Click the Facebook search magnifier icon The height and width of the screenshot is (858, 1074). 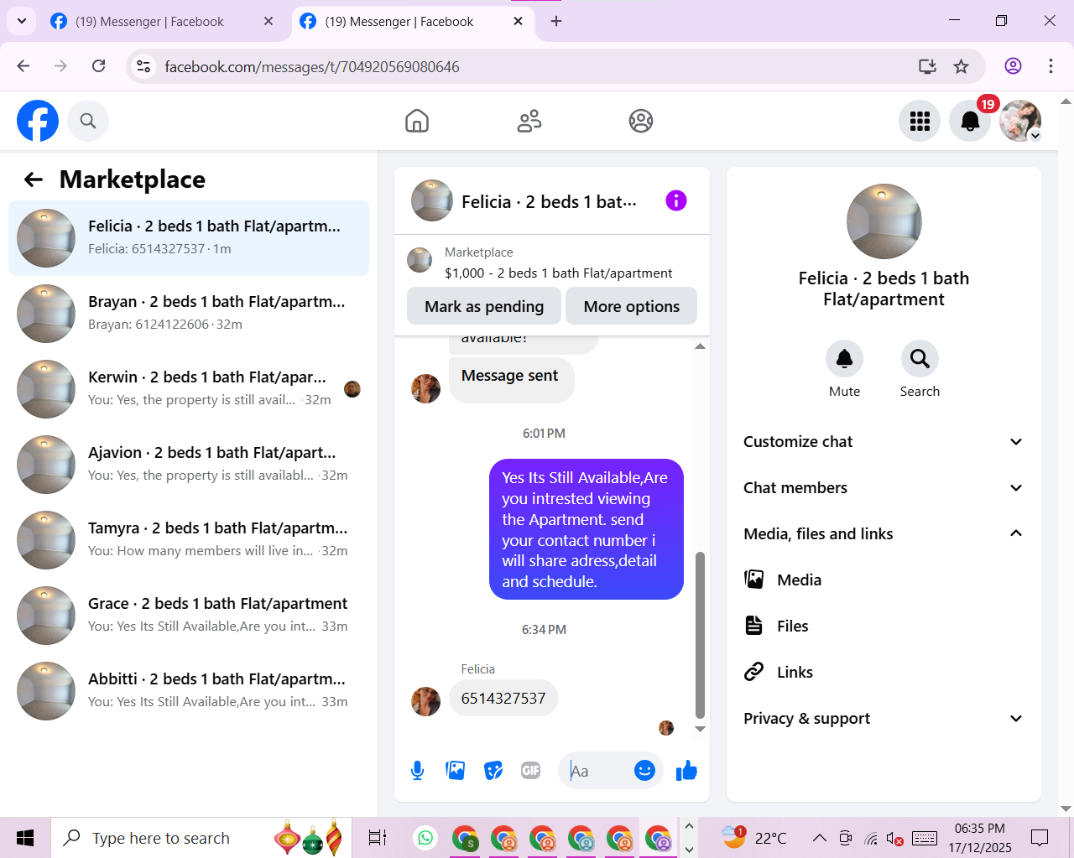tap(88, 121)
